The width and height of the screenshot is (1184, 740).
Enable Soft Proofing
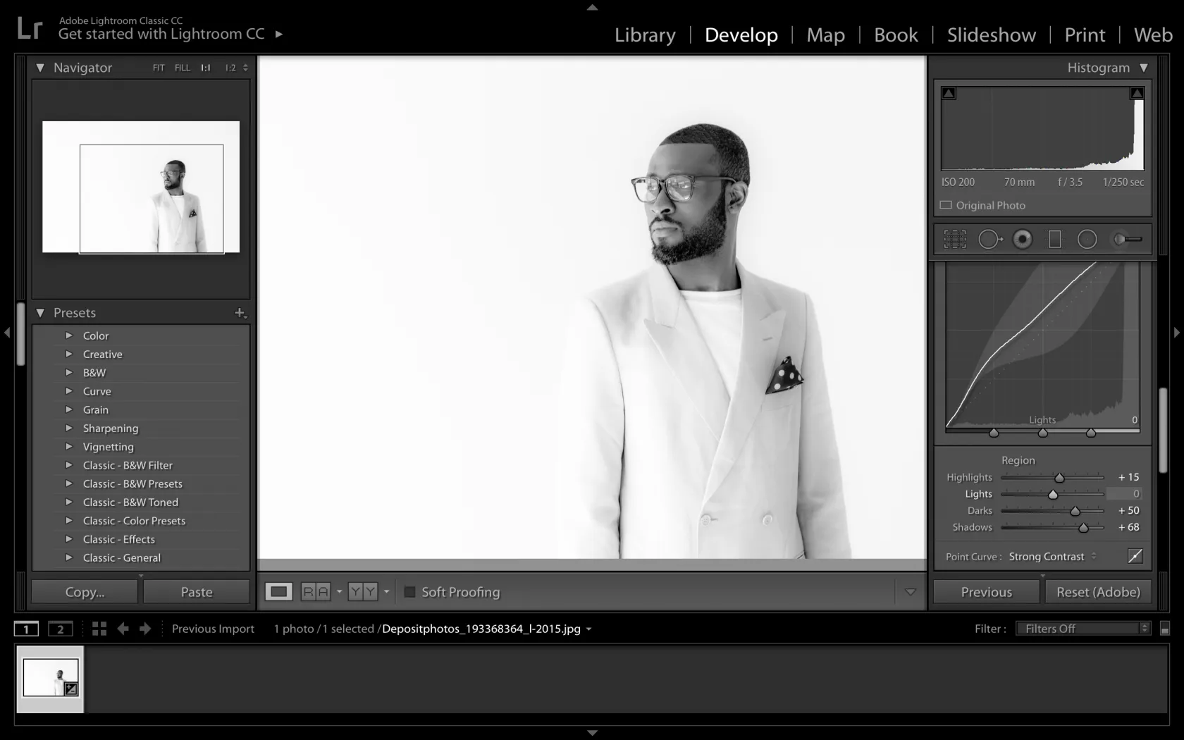(x=410, y=592)
